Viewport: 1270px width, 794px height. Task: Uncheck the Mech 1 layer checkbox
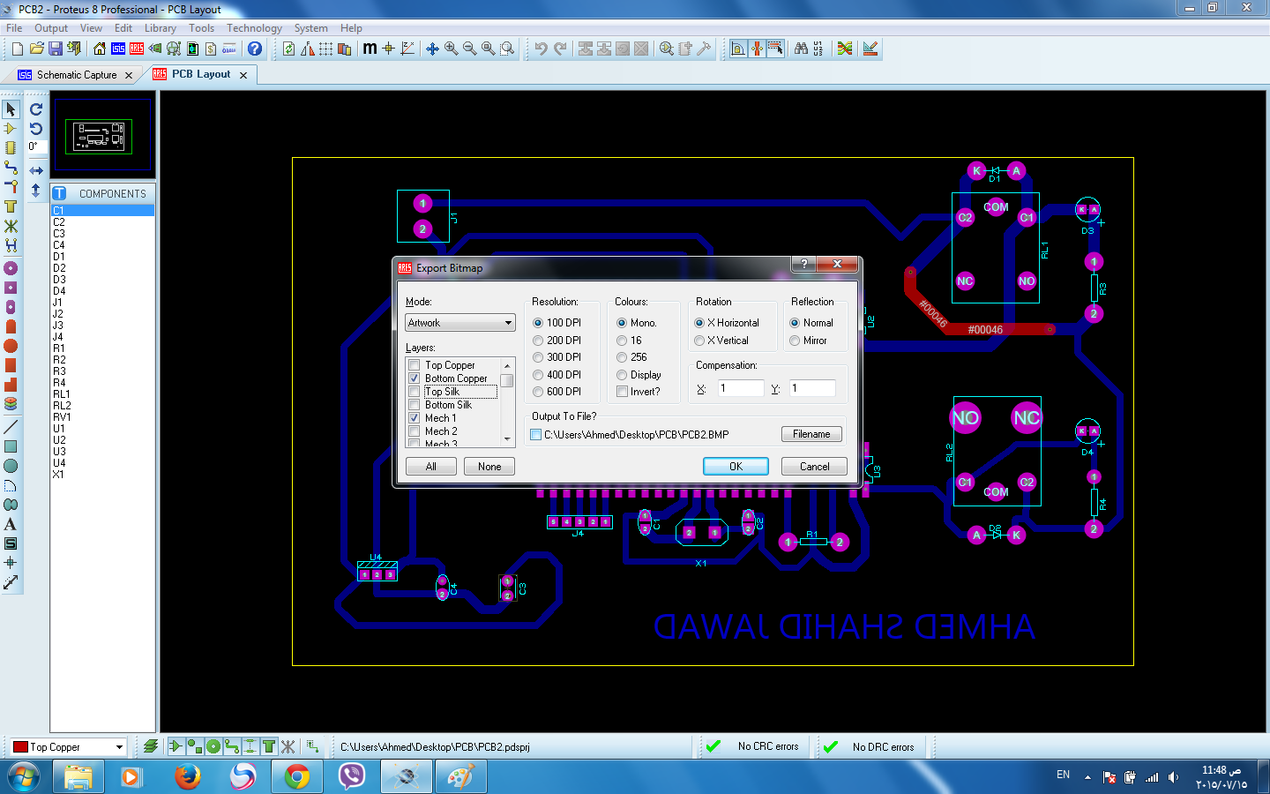pyautogui.click(x=414, y=418)
